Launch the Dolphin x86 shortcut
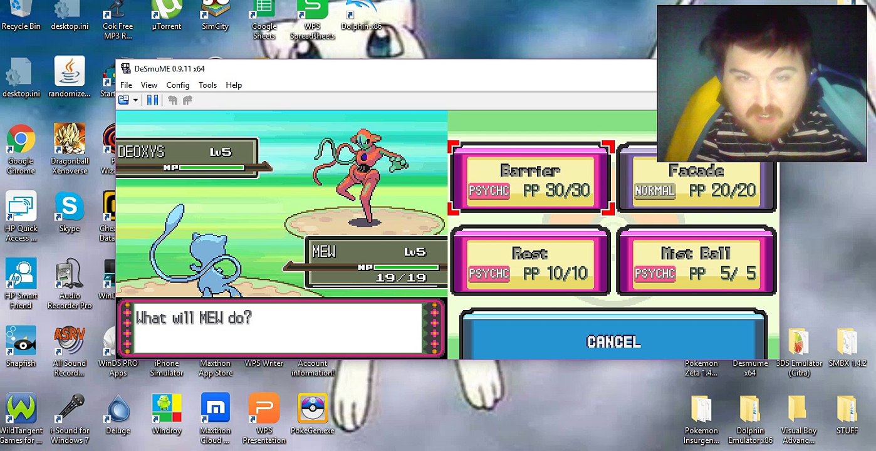Screen dimensions: 876x451 pos(361,16)
